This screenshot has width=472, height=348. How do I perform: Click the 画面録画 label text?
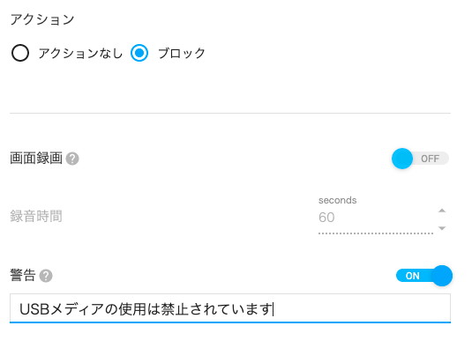pos(36,159)
